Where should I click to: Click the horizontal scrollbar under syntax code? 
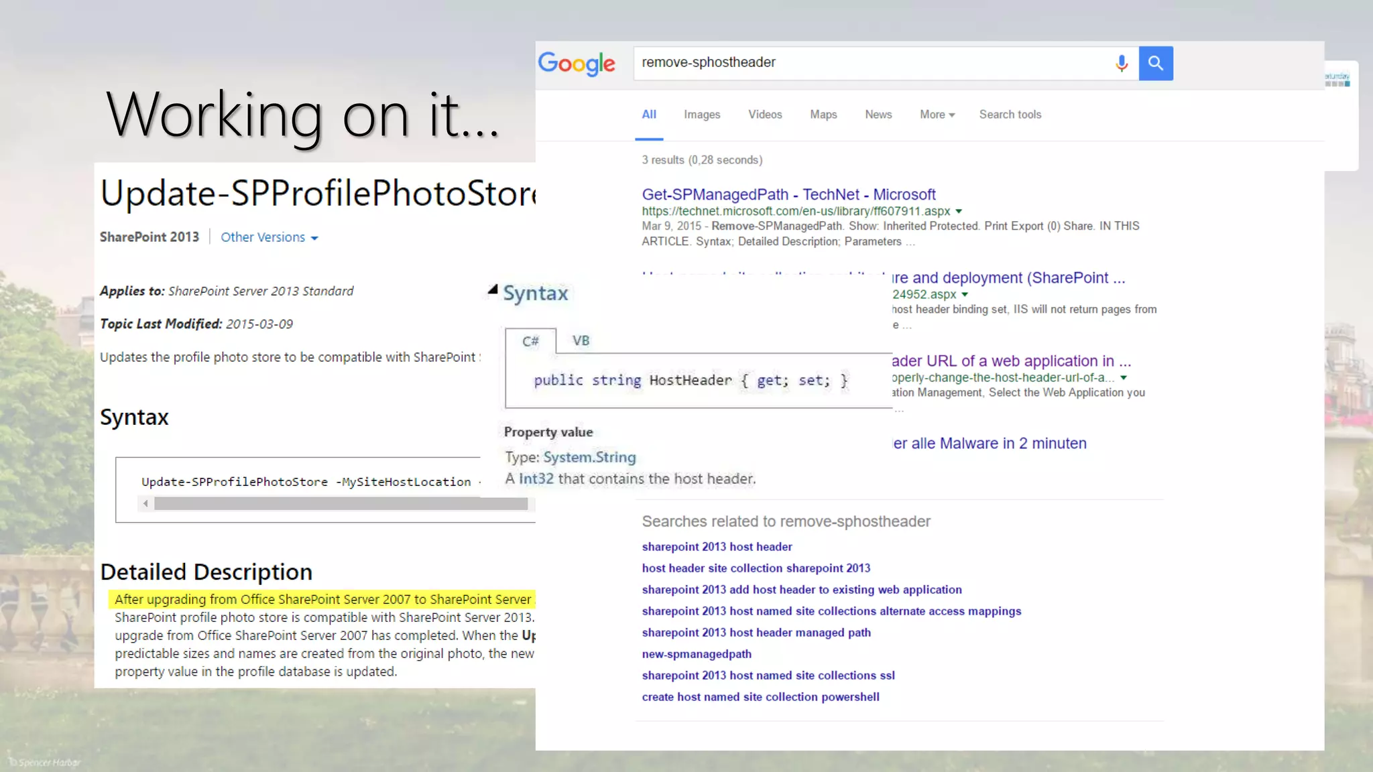click(x=341, y=503)
